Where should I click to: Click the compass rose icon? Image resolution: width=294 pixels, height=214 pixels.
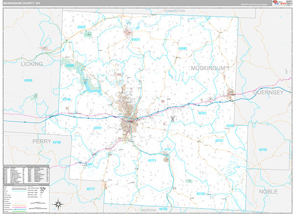click(58, 204)
